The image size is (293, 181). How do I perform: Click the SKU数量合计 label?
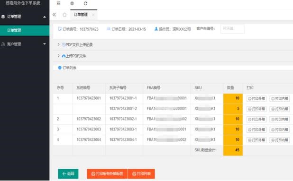pyautogui.click(x=205, y=150)
